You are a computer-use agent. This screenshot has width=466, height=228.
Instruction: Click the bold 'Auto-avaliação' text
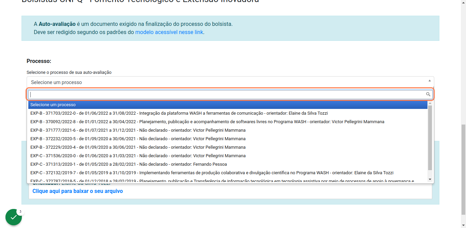click(57, 24)
